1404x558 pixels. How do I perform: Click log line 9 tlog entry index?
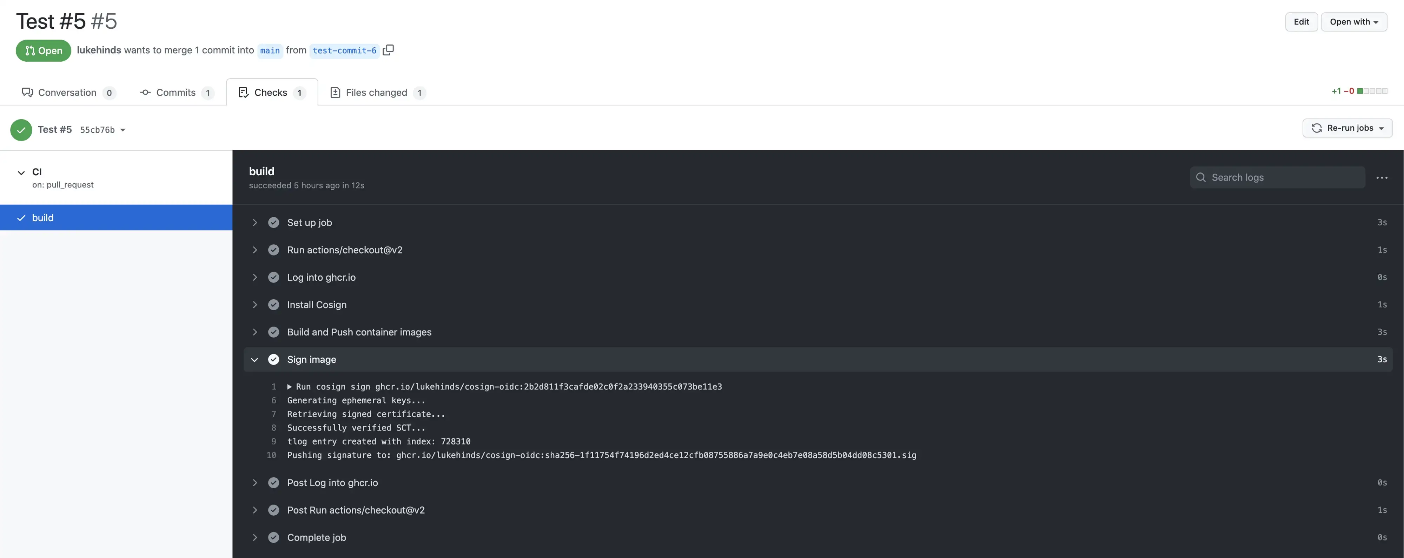click(x=379, y=442)
